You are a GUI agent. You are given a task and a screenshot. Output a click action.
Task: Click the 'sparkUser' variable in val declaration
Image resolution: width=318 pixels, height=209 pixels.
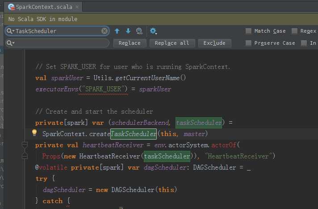67,78
